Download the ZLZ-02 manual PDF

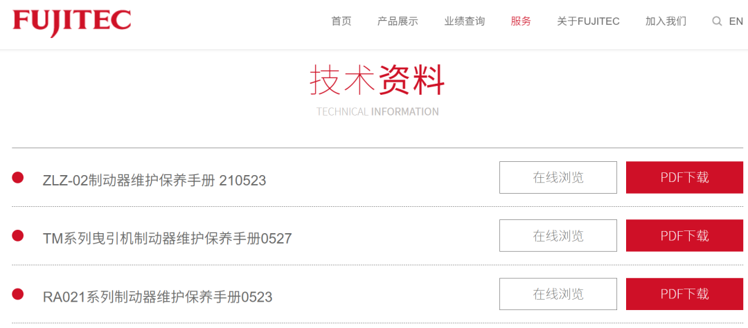tap(684, 177)
